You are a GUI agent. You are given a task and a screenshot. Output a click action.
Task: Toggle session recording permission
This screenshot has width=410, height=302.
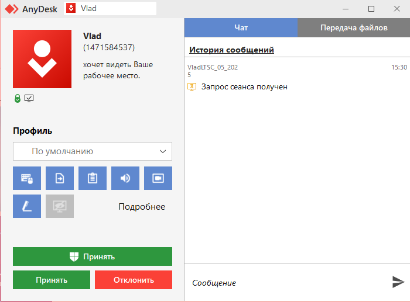coord(158,178)
